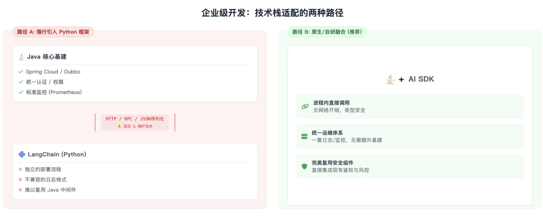This screenshot has width=543, height=218.
Task: Click the Python logo next to LangChain
Action: pyautogui.click(x=22, y=154)
